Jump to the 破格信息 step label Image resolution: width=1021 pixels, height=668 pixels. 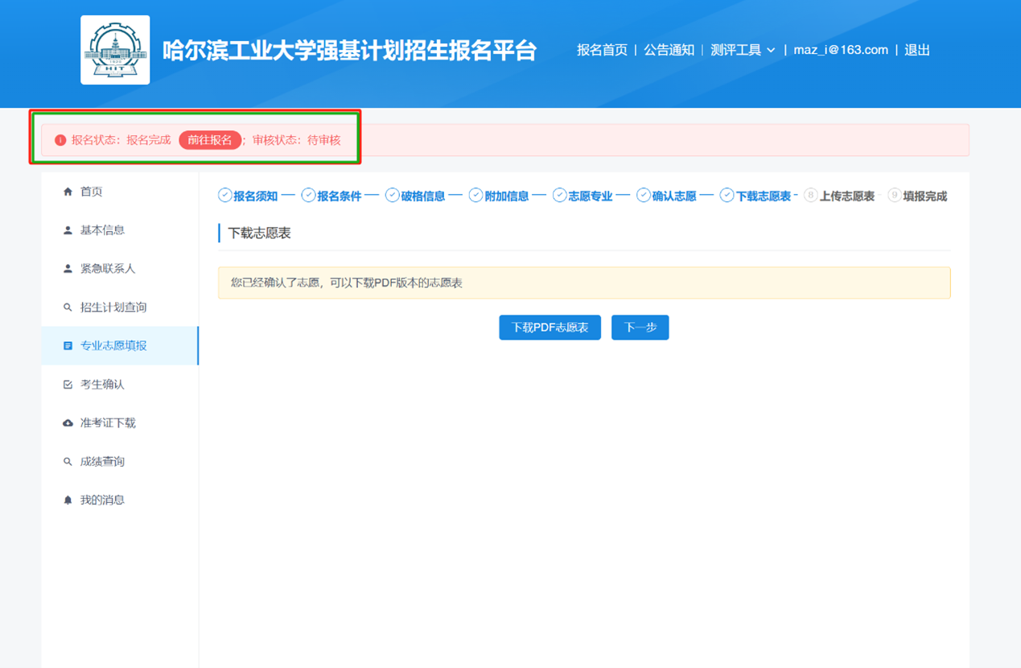pyautogui.click(x=423, y=196)
